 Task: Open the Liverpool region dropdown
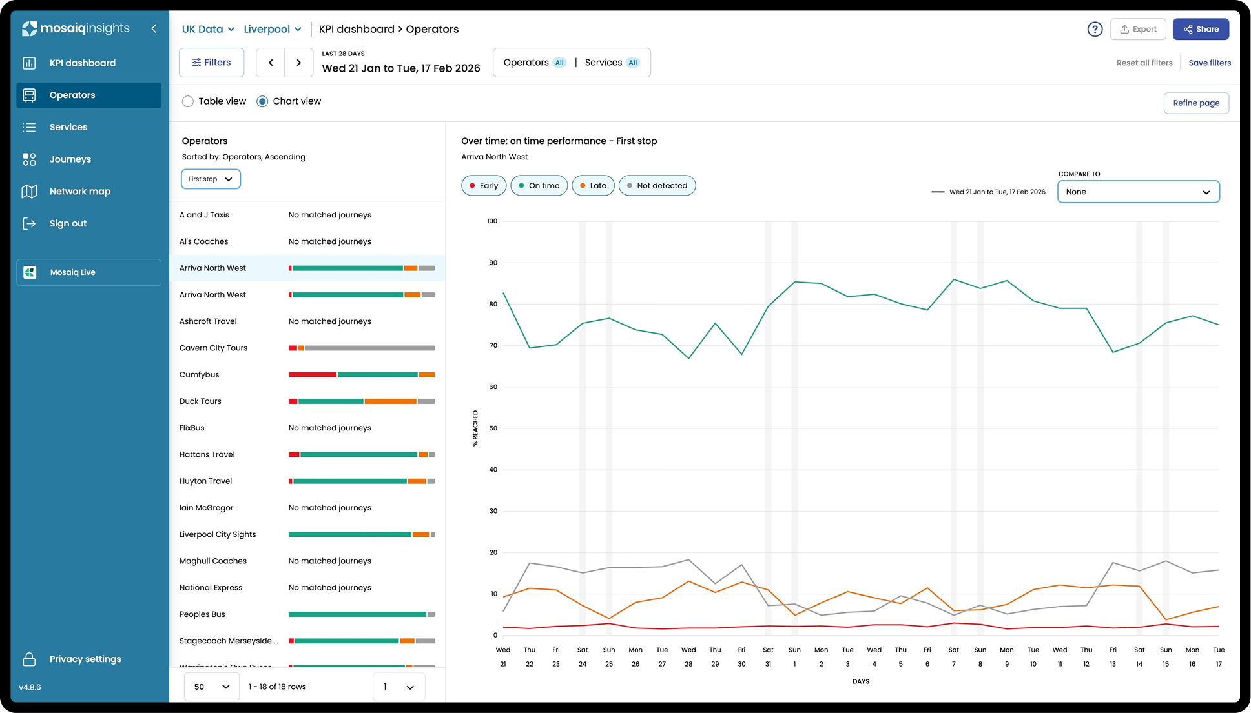273,29
